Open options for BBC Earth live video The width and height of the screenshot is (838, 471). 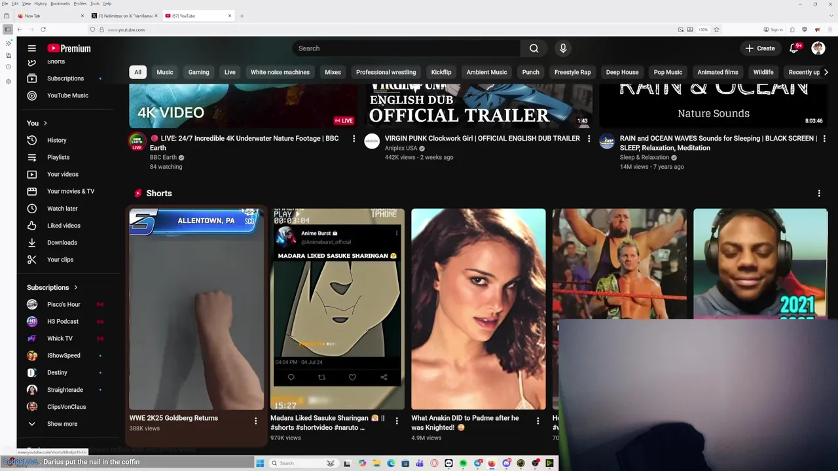(x=354, y=139)
